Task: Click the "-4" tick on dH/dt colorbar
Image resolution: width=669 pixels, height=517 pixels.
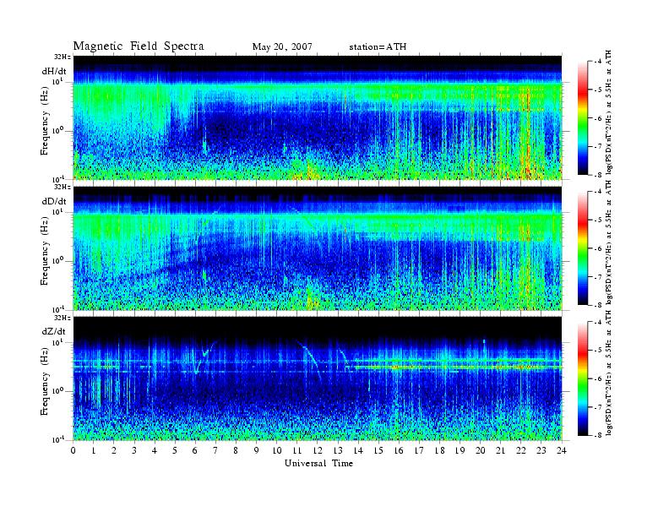Action: [598, 62]
